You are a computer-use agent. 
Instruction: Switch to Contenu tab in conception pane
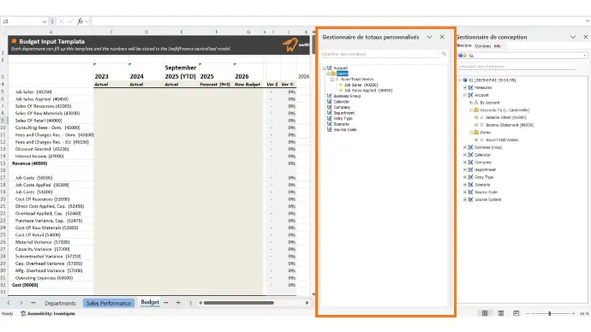point(483,46)
